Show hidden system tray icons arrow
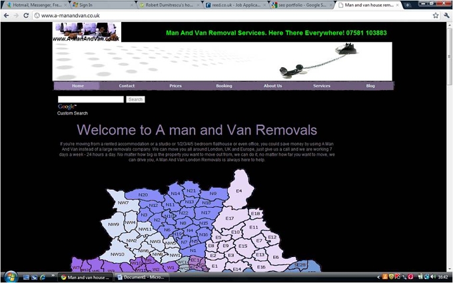The image size is (453, 283). 378,277
